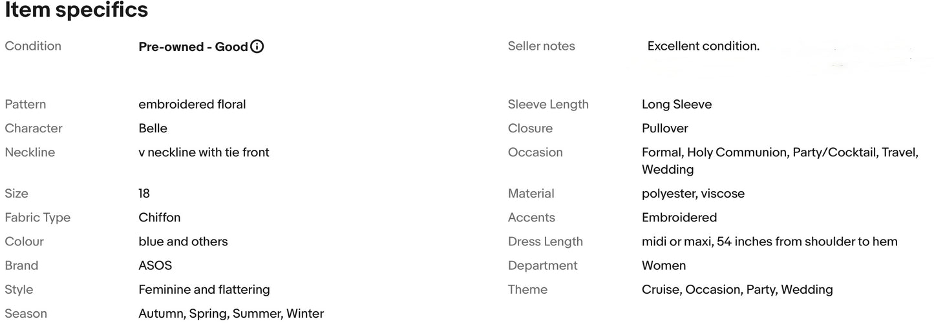
Task: Click the Pre-owned - Good condition text
Action: (x=193, y=46)
